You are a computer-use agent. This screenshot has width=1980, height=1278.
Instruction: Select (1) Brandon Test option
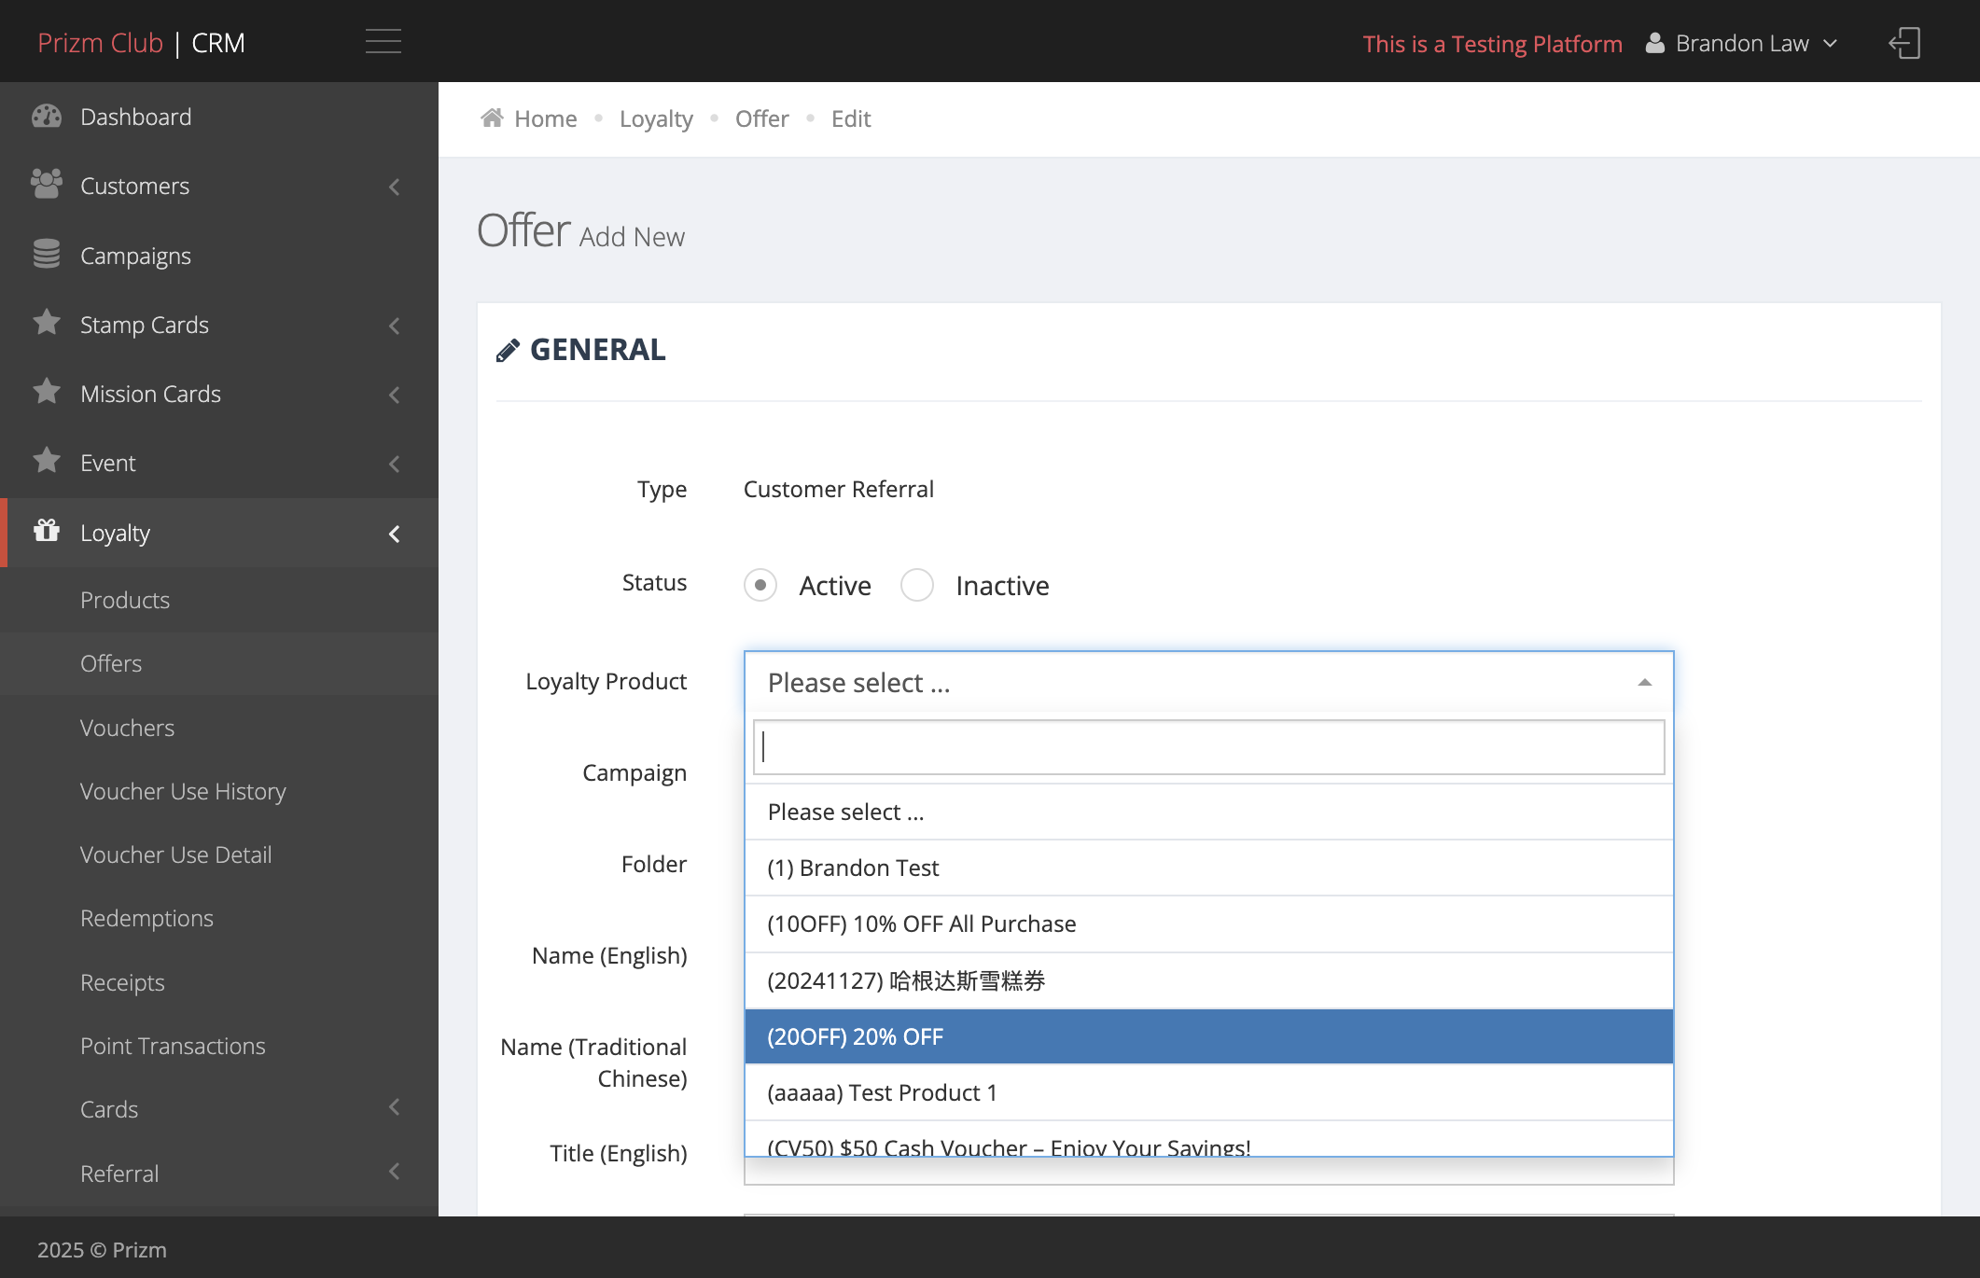[1209, 868]
